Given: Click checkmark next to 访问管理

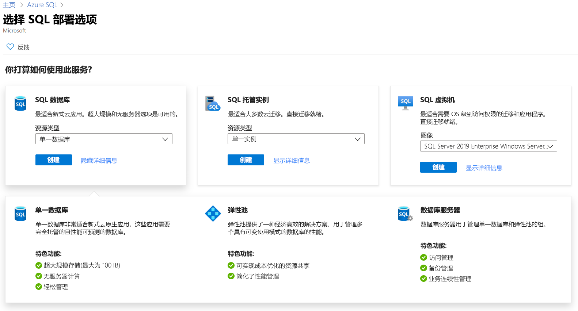Looking at the screenshot, I should (x=423, y=257).
